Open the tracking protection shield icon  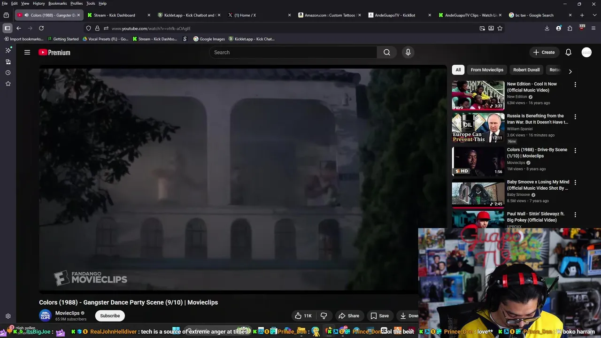(88, 28)
